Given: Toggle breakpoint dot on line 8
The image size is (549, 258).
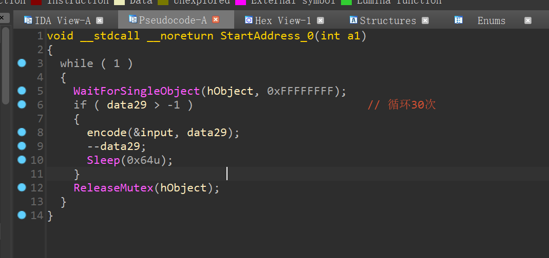Looking at the screenshot, I should (22, 132).
